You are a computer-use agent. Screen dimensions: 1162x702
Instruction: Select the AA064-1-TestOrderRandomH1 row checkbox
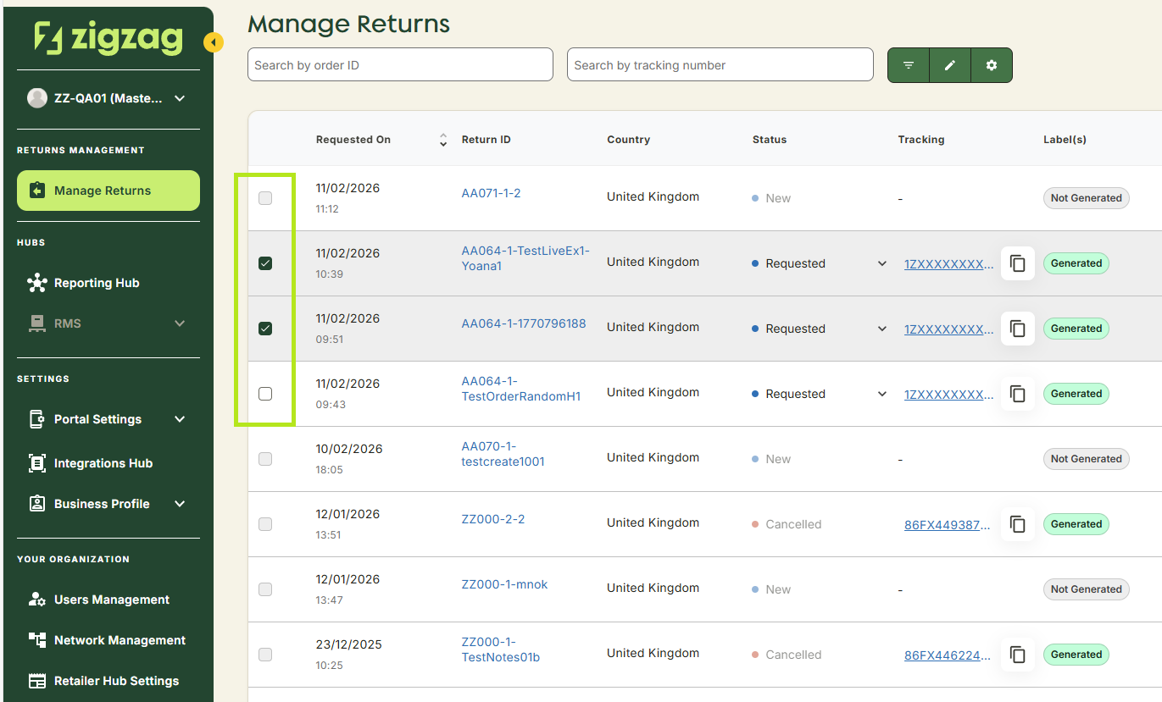pos(265,394)
